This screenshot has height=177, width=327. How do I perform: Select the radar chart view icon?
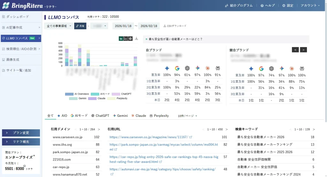[x=130, y=39]
